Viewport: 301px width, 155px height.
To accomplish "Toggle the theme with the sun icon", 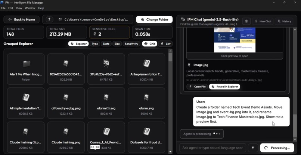I will [x=246, y=21].
